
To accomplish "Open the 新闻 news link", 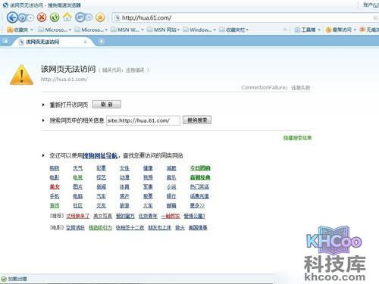I will click(101, 187).
